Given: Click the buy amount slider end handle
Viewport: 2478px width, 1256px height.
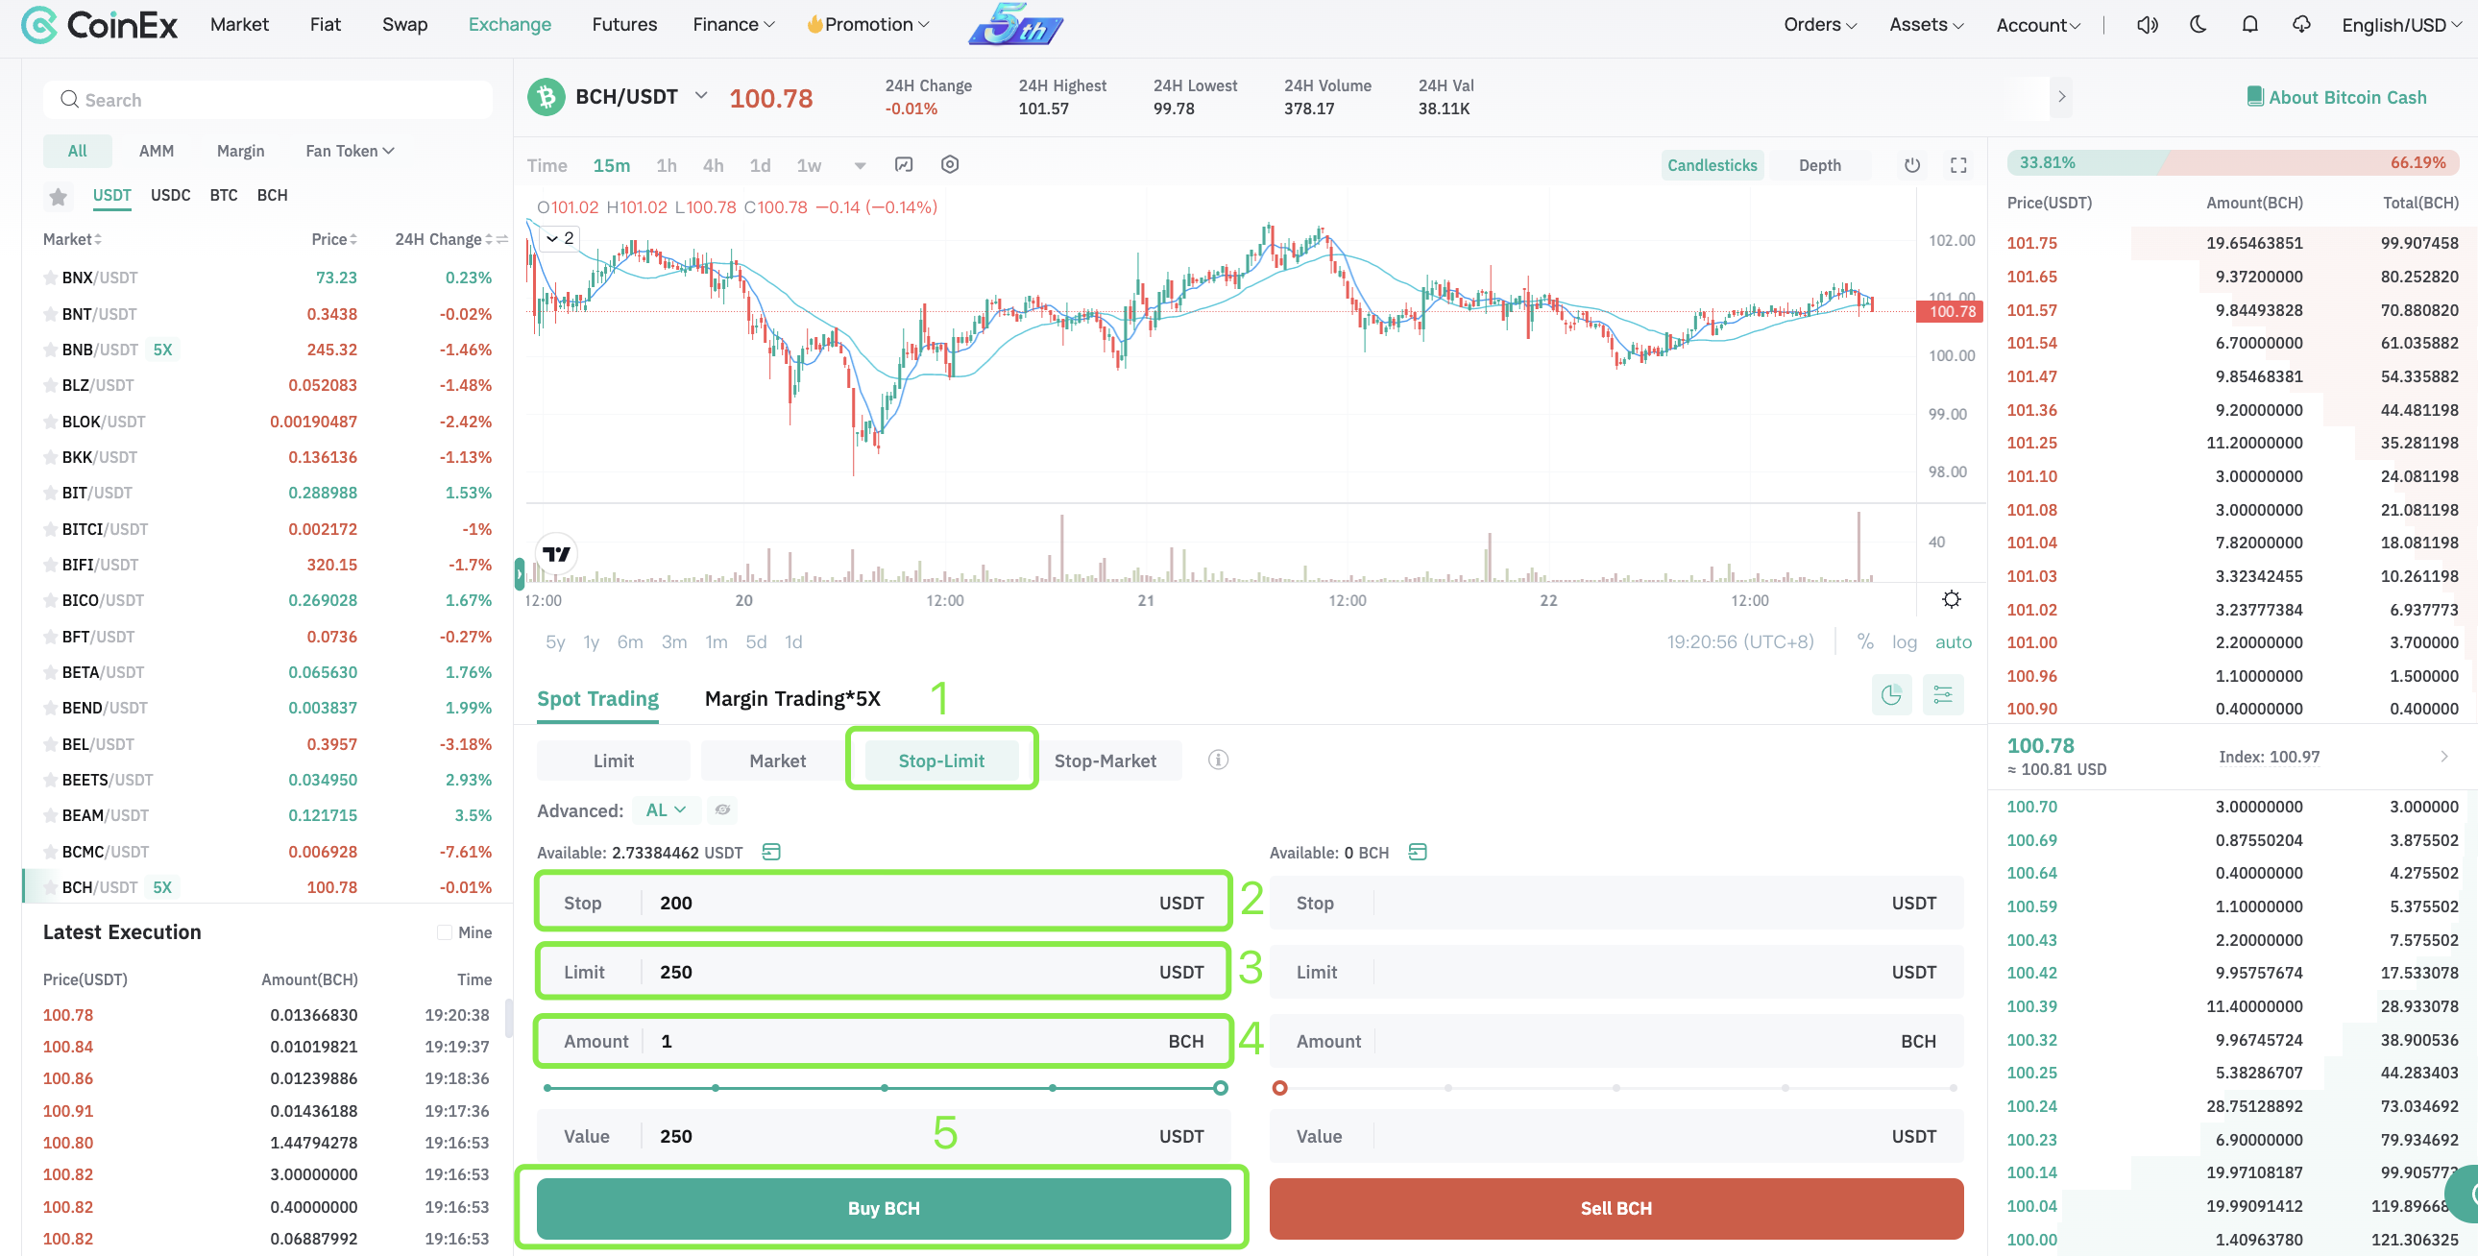Looking at the screenshot, I should pos(1221,1089).
